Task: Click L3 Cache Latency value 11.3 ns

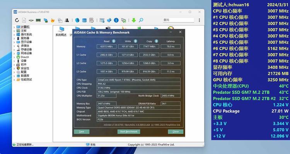Action: (x=171, y=72)
